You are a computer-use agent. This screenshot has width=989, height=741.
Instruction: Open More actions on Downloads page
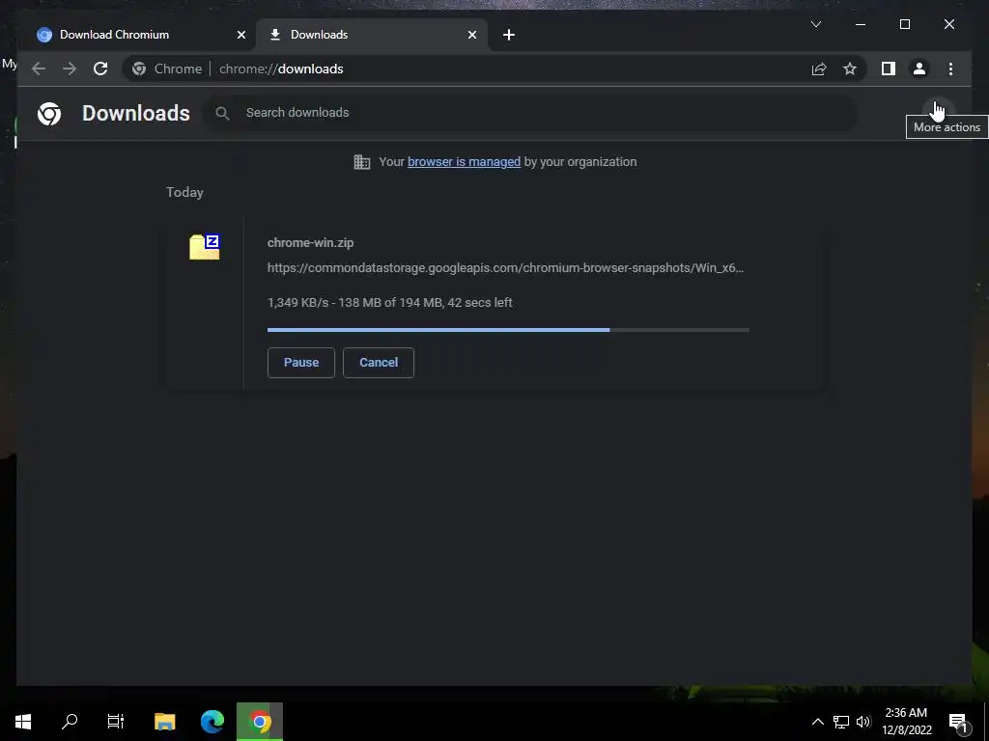(x=939, y=112)
